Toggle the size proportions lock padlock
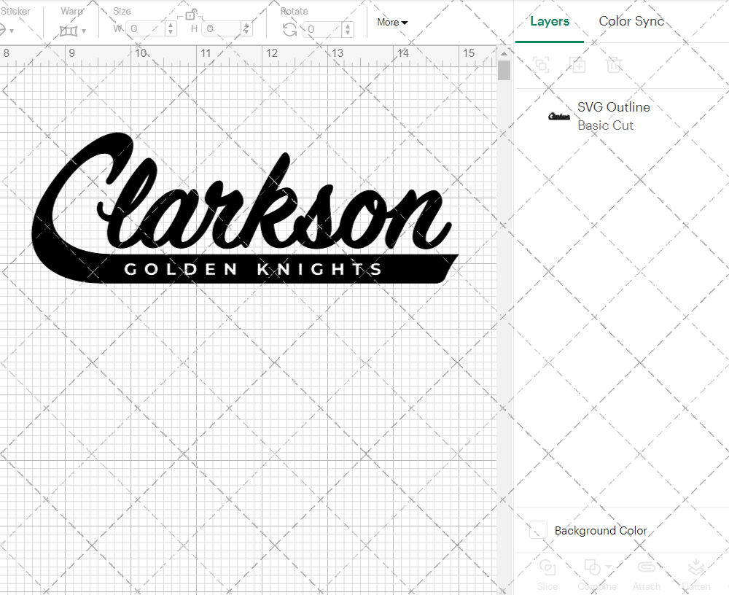Screen dimensions: 729x595 tap(191, 14)
